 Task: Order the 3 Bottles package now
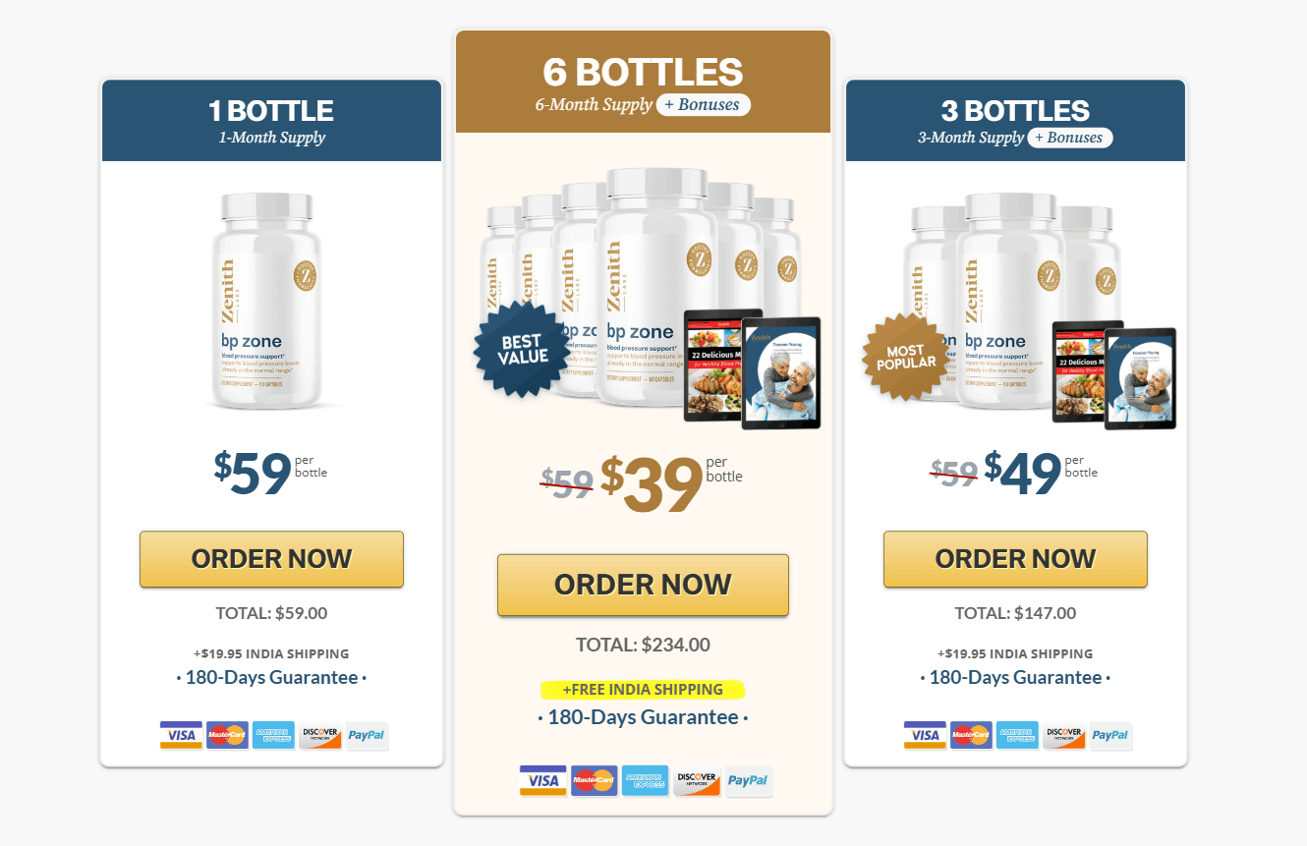1015,559
